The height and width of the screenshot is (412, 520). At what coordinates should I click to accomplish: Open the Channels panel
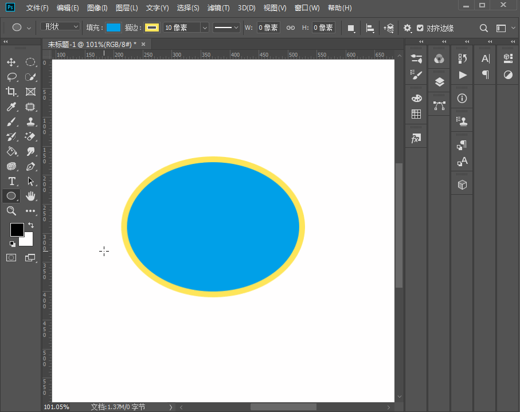[439, 59]
